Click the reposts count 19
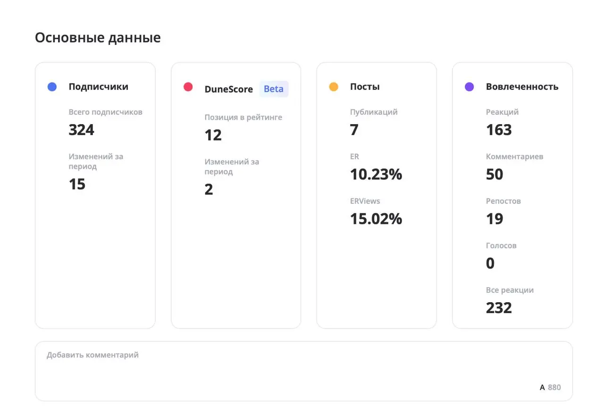The width and height of the screenshot is (604, 415). (x=495, y=219)
